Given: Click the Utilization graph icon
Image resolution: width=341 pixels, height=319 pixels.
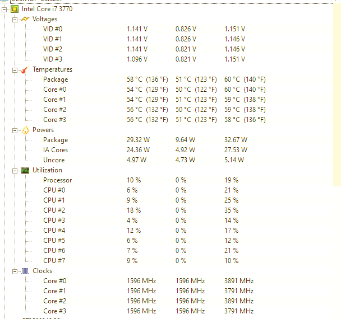Looking at the screenshot, I should (25, 170).
